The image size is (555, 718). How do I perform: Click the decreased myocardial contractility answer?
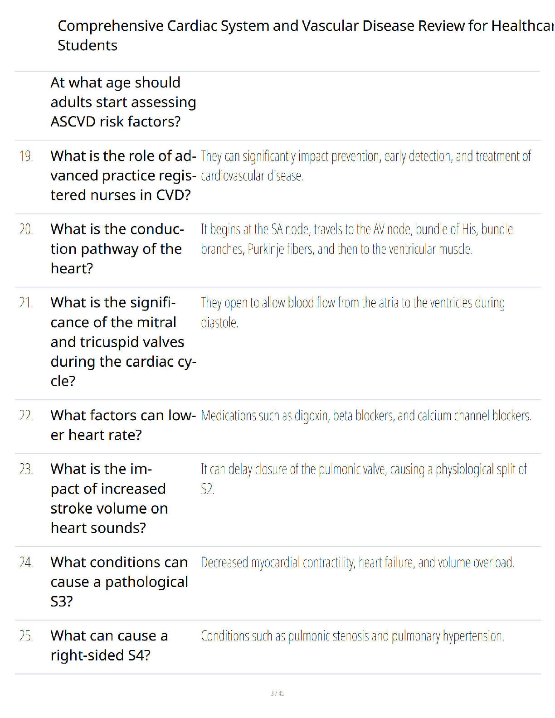pyautogui.click(x=358, y=563)
